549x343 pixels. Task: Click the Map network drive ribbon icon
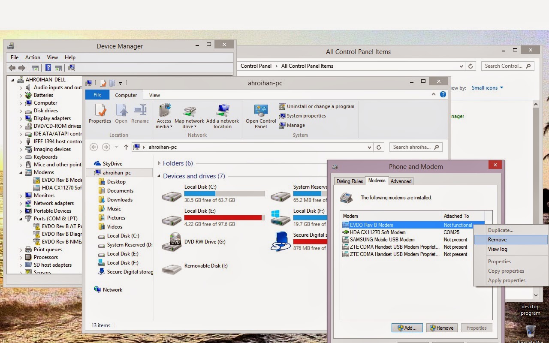coord(189,116)
